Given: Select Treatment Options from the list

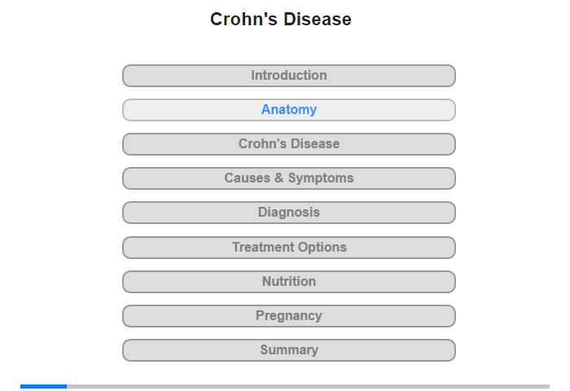Looking at the screenshot, I should click(289, 247).
